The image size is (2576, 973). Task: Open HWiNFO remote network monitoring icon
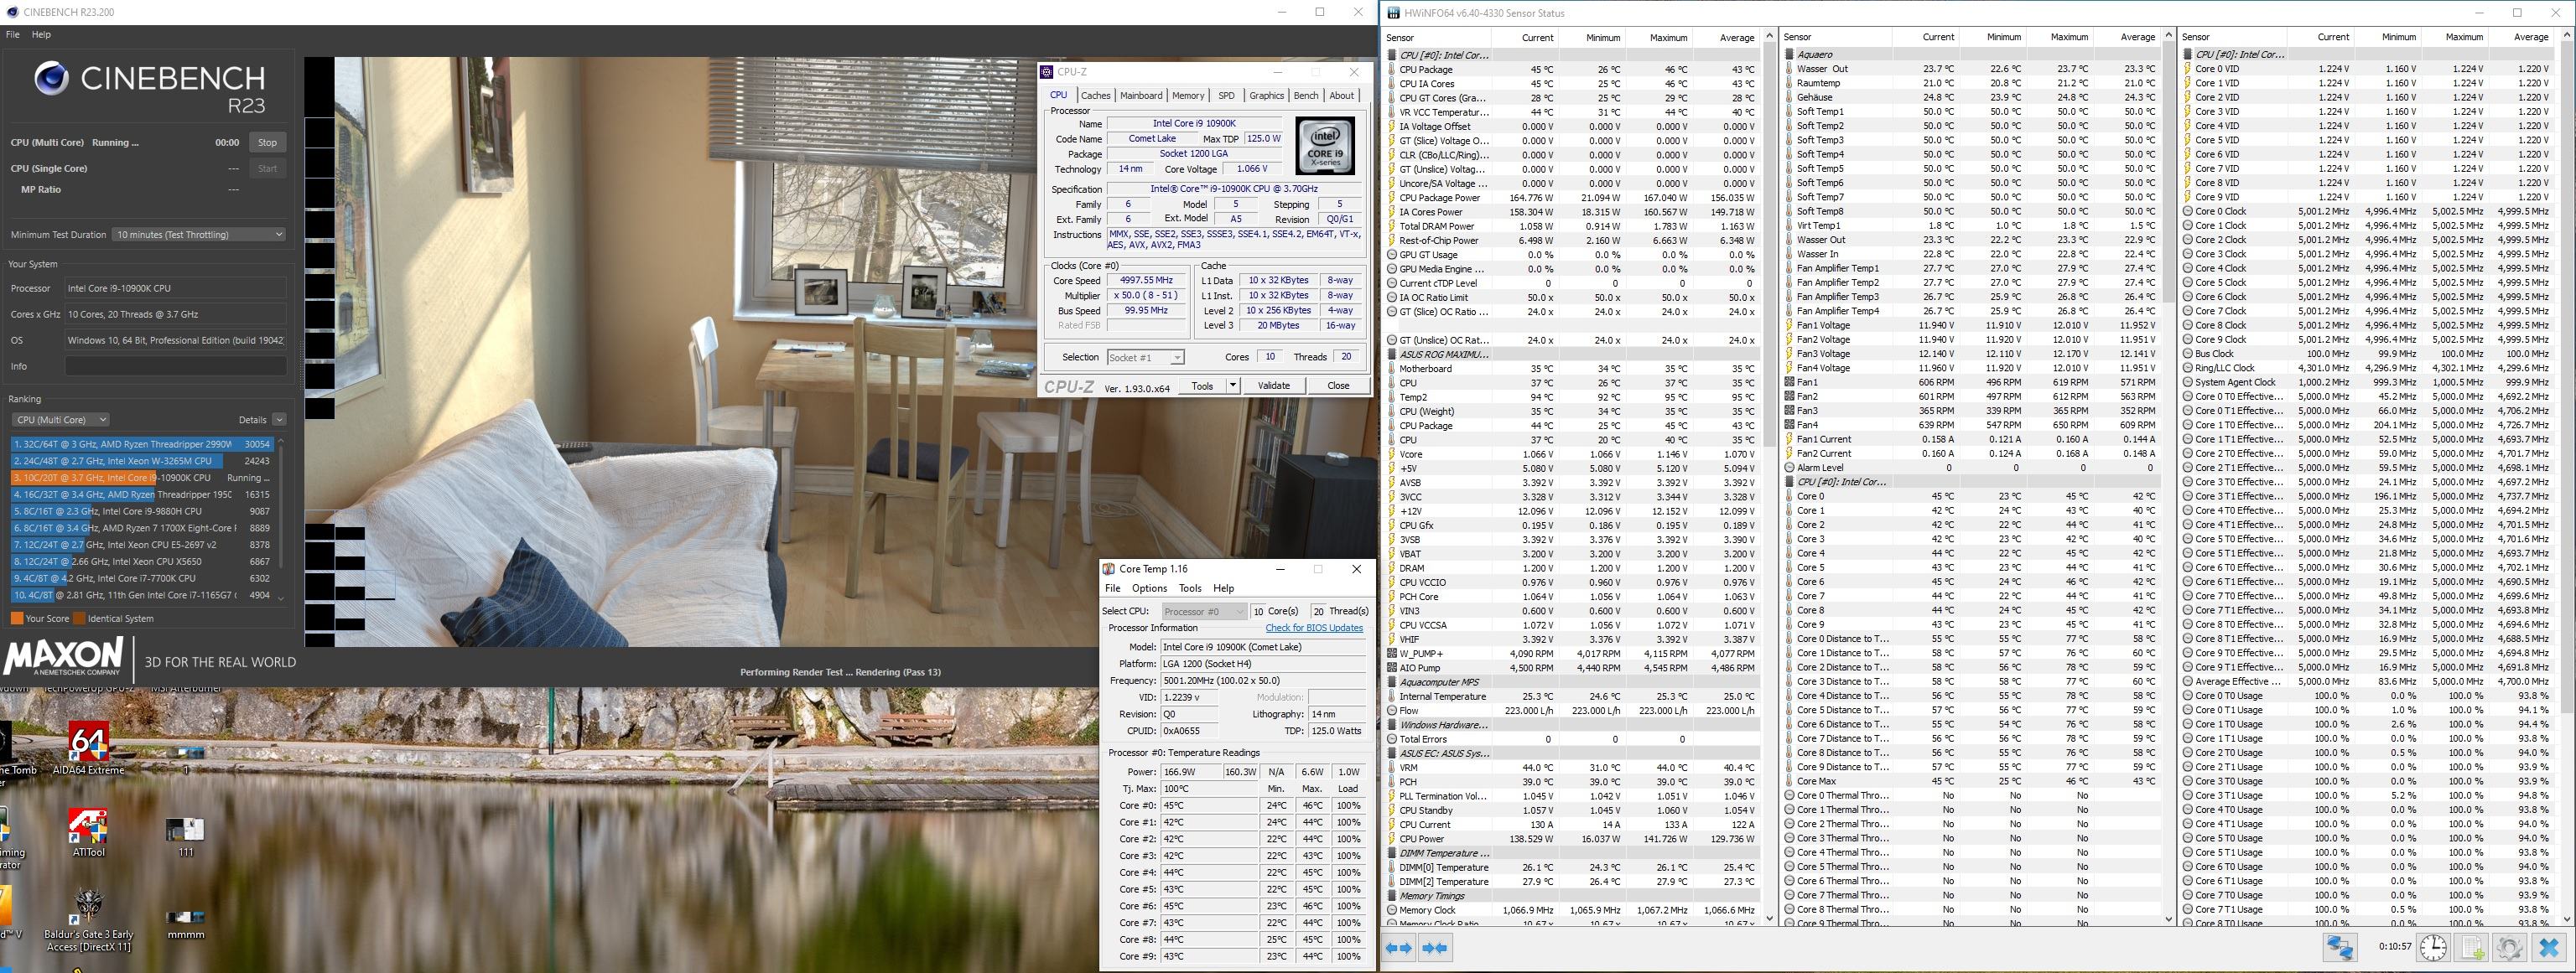[x=2340, y=947]
